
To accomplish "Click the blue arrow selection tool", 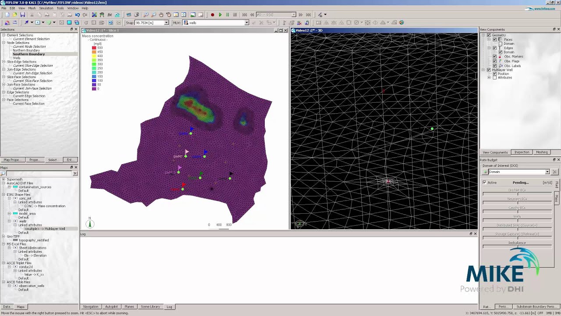I will pyautogui.click(x=26, y=22).
